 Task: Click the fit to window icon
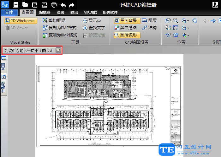coord(176,28)
